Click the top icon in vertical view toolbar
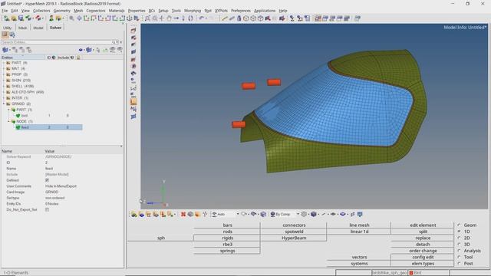 (x=133, y=31)
